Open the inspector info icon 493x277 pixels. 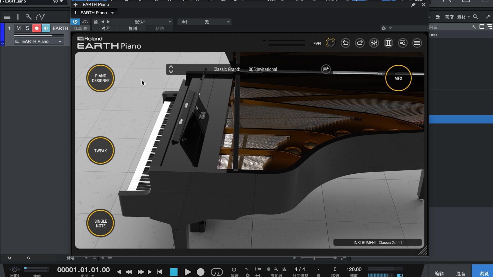18,17
